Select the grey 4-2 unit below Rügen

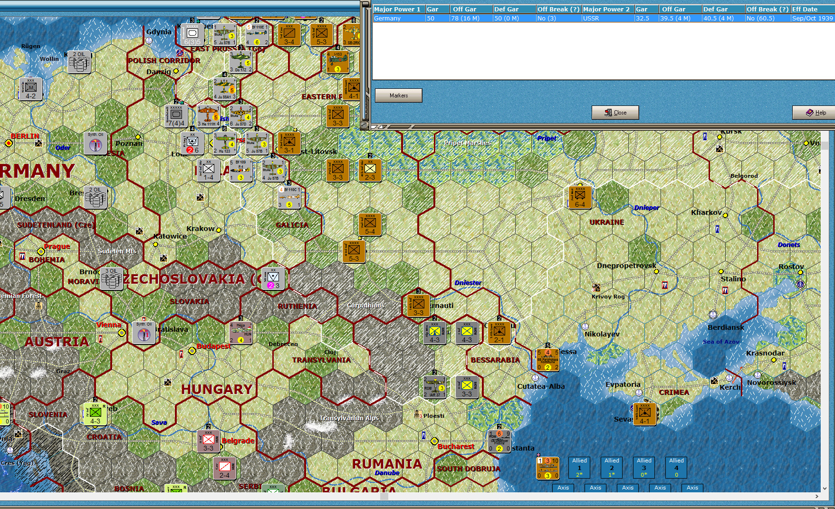coord(30,89)
